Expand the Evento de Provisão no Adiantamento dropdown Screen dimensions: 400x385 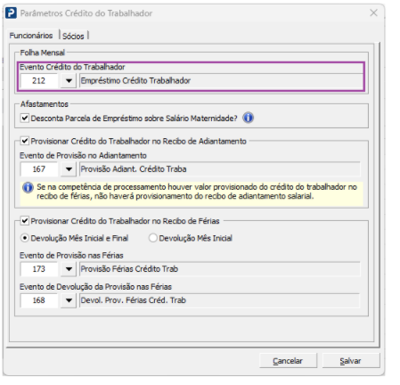coord(69,169)
